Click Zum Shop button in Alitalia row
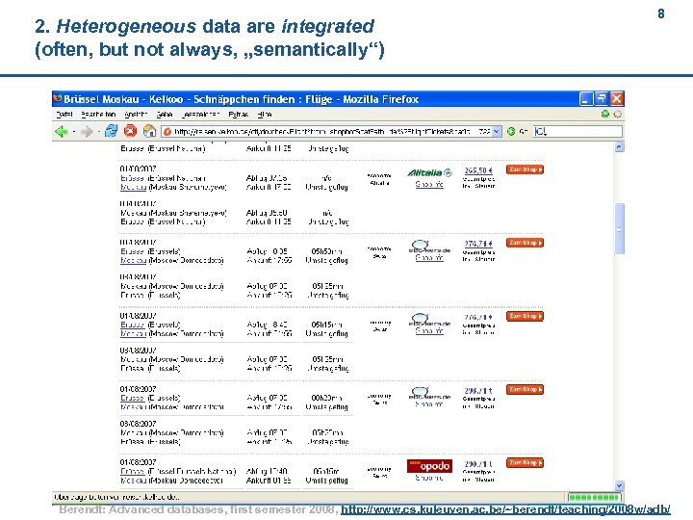The image size is (693, 520). [x=525, y=169]
